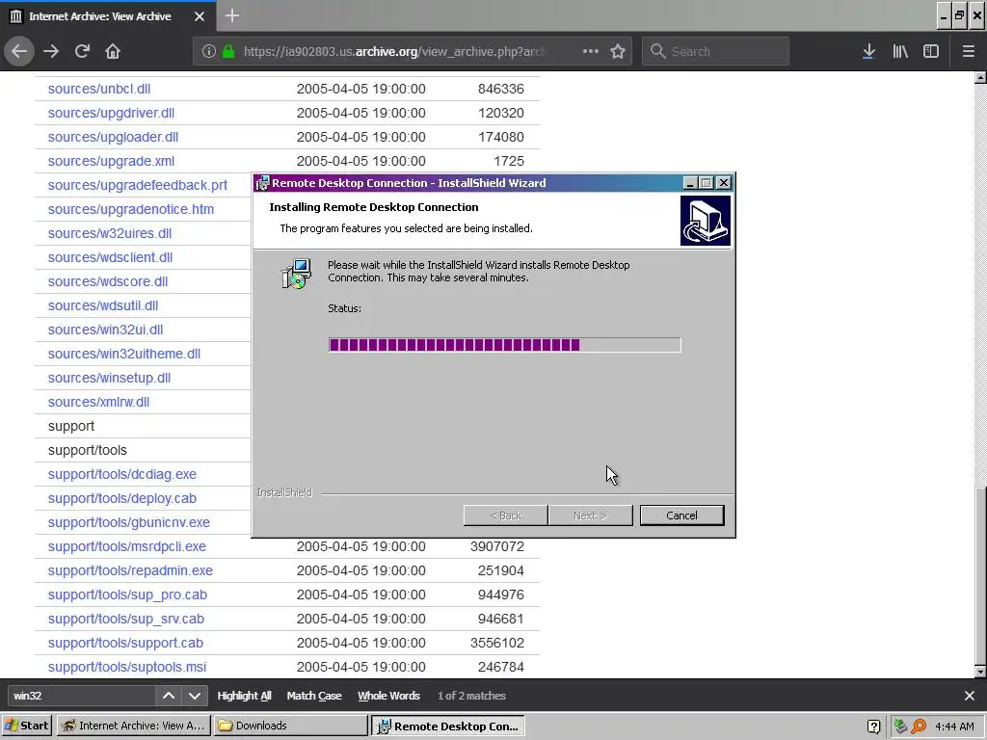Open support/tools/suptools.msi link
The image size is (987, 740).
(126, 667)
